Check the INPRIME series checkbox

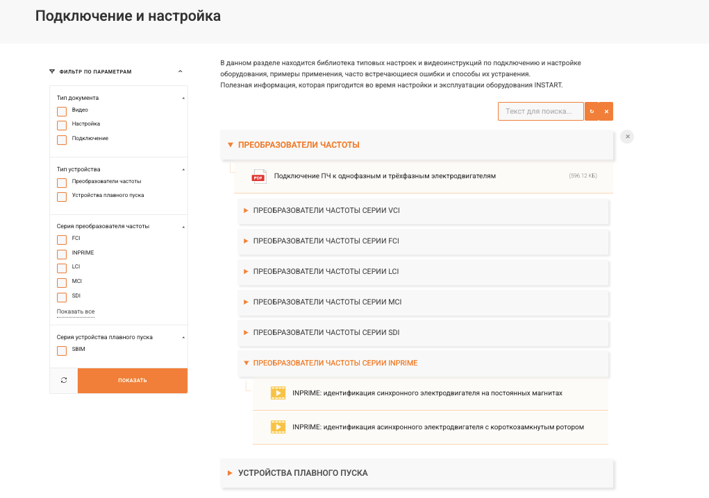(x=62, y=253)
